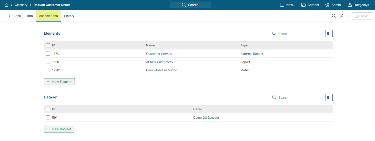Screen dimensions: 375x141
Task: Open the Content folder menu
Action: (x=310, y=5)
